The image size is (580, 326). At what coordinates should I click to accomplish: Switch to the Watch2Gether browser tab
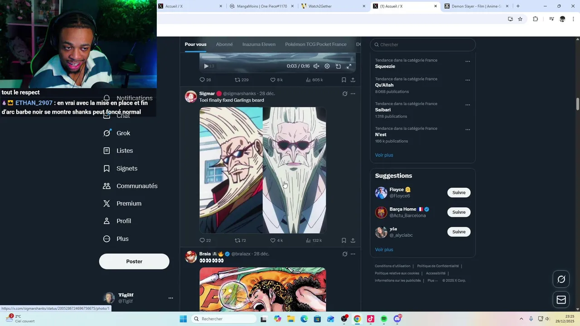[x=333, y=6]
